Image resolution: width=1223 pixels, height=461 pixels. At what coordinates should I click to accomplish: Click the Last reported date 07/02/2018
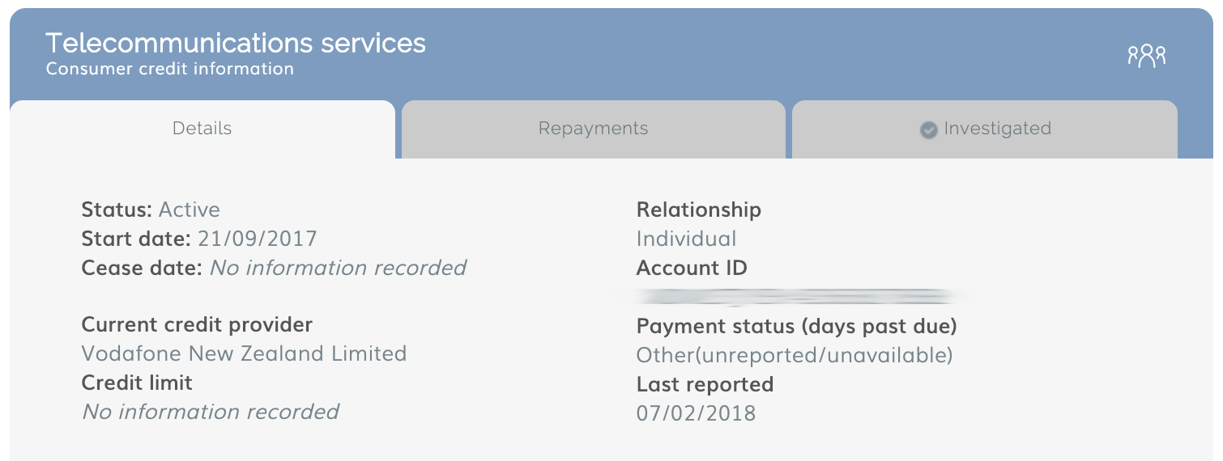click(696, 413)
